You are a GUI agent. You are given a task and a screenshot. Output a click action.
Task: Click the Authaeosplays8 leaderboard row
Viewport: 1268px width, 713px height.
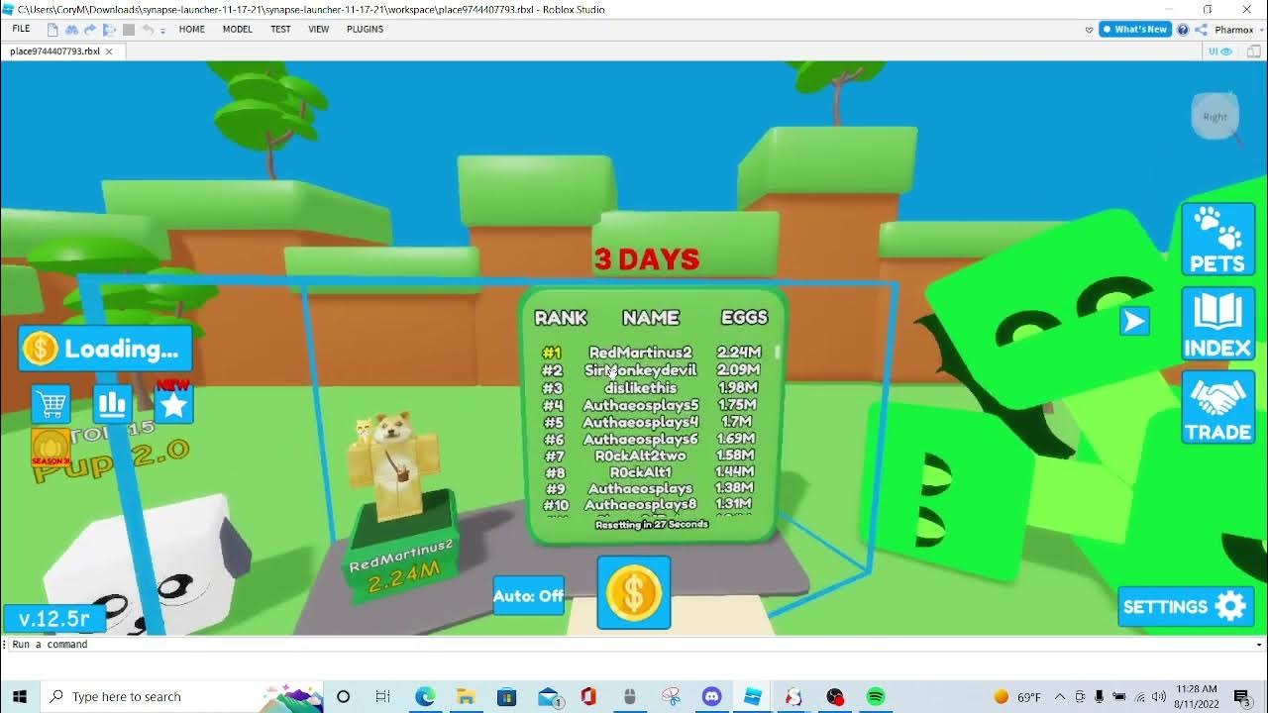(652, 504)
